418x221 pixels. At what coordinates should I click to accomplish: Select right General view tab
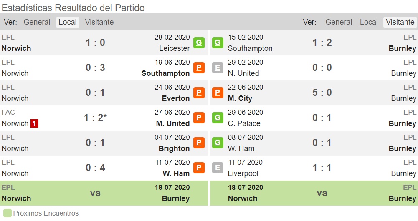[339, 22]
